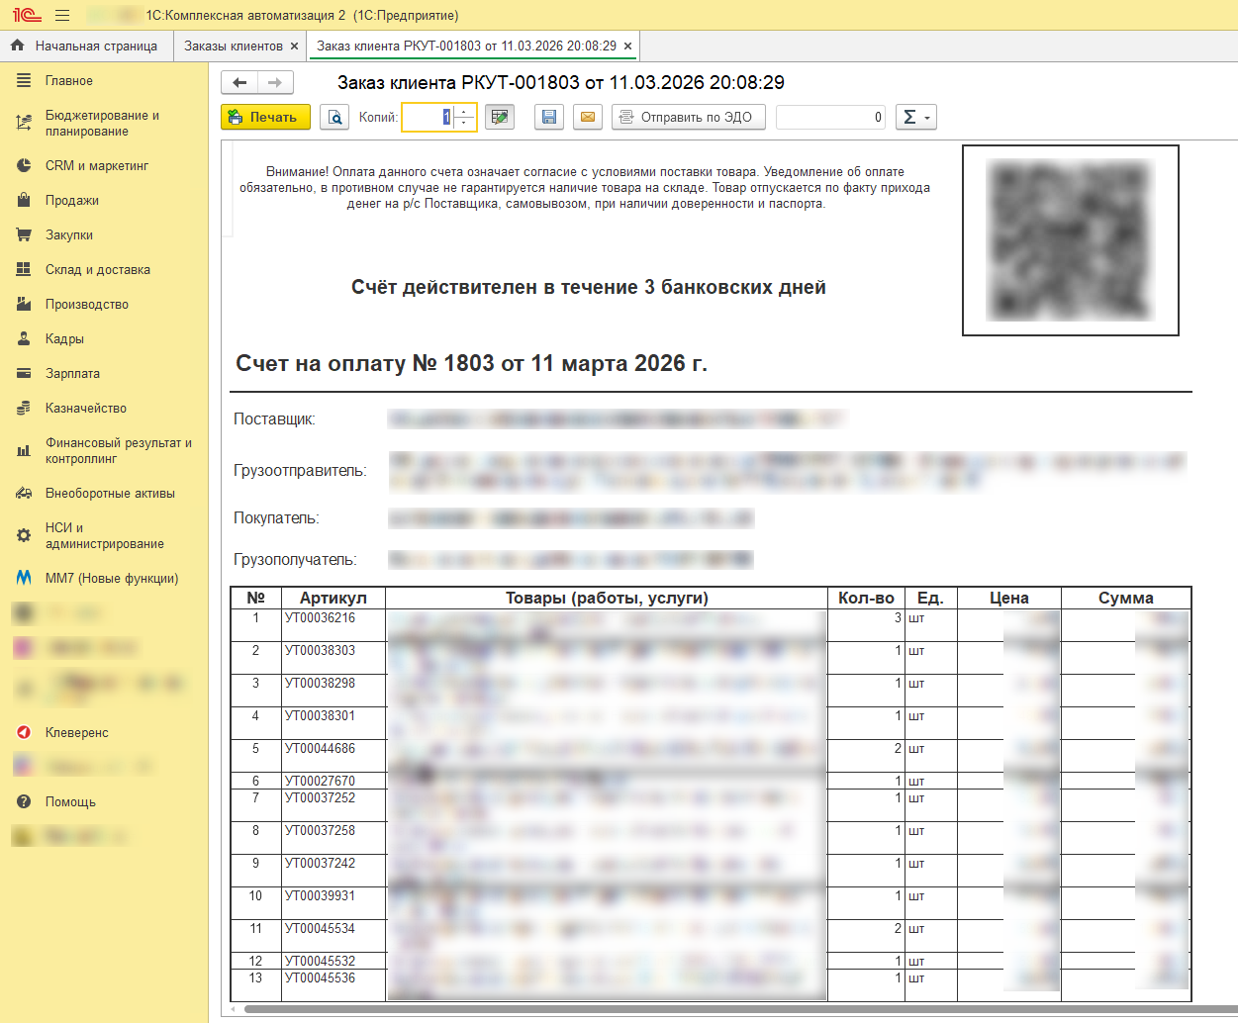Go forward with the right arrow
1238x1023 pixels.
pyautogui.click(x=275, y=82)
